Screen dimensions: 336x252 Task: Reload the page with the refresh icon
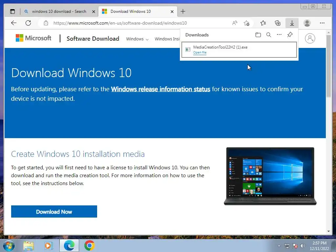28,23
